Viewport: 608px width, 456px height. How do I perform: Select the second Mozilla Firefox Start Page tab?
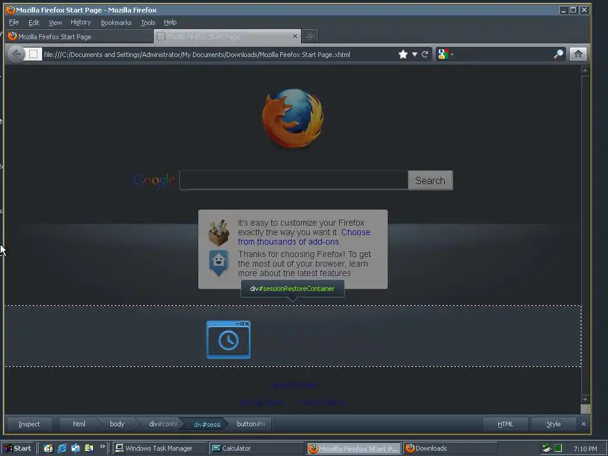[227, 36]
